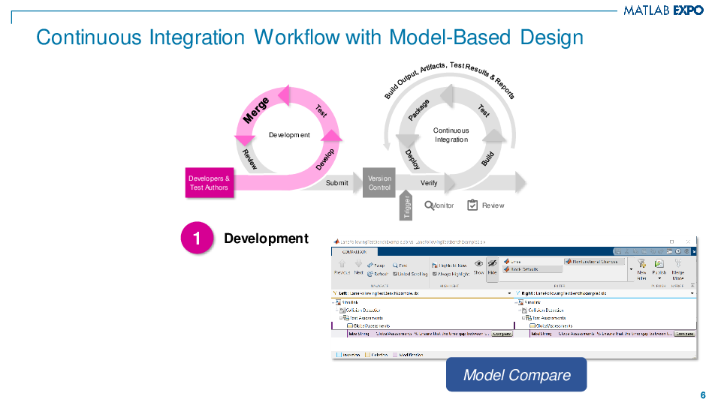The width and height of the screenshot is (721, 405).
Task: Click the Previous difference arrow
Action: (342, 263)
